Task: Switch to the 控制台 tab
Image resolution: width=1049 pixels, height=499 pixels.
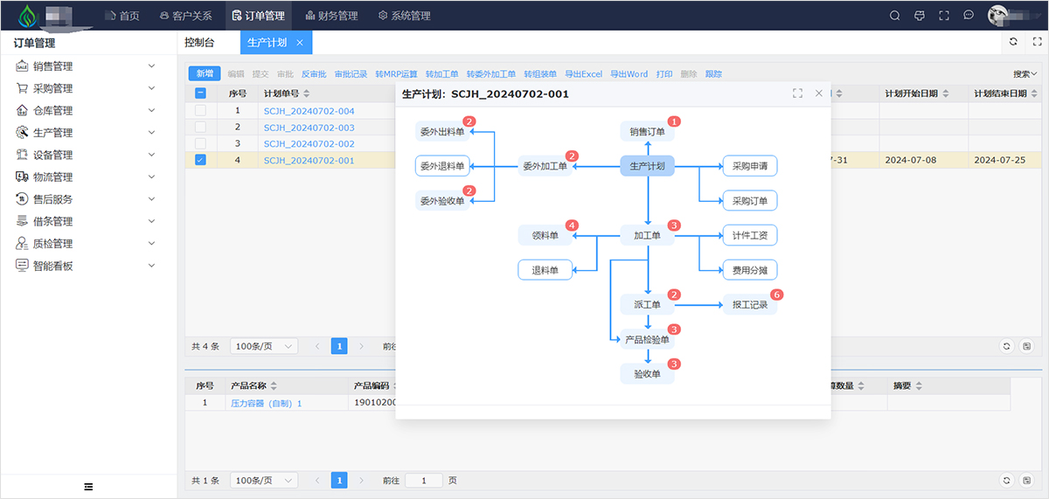Action: pyautogui.click(x=199, y=43)
